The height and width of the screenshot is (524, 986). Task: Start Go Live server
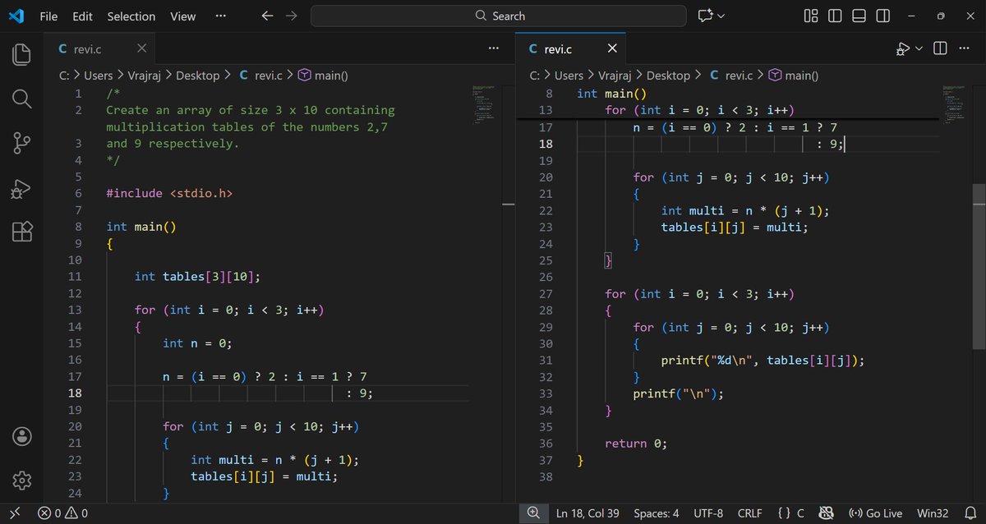[x=875, y=513]
